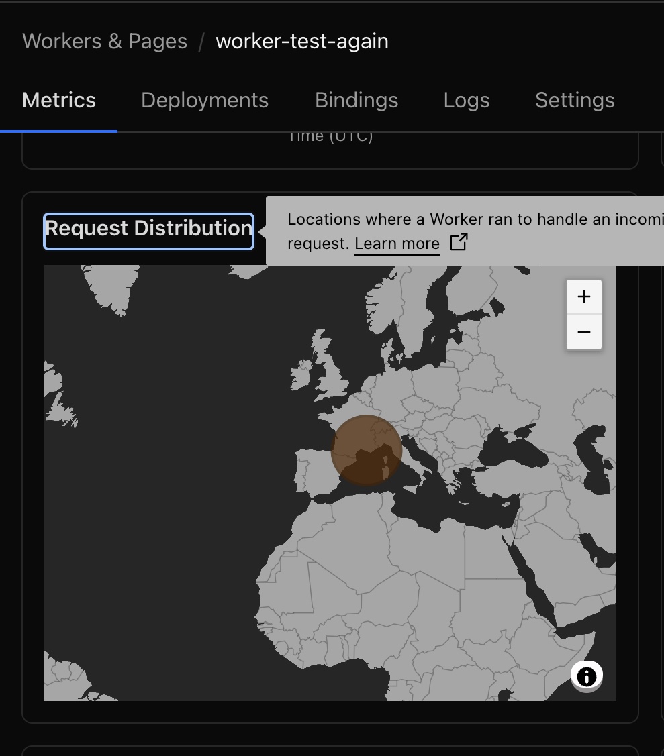Open the Logs tab
This screenshot has width=664, height=756.
click(467, 101)
